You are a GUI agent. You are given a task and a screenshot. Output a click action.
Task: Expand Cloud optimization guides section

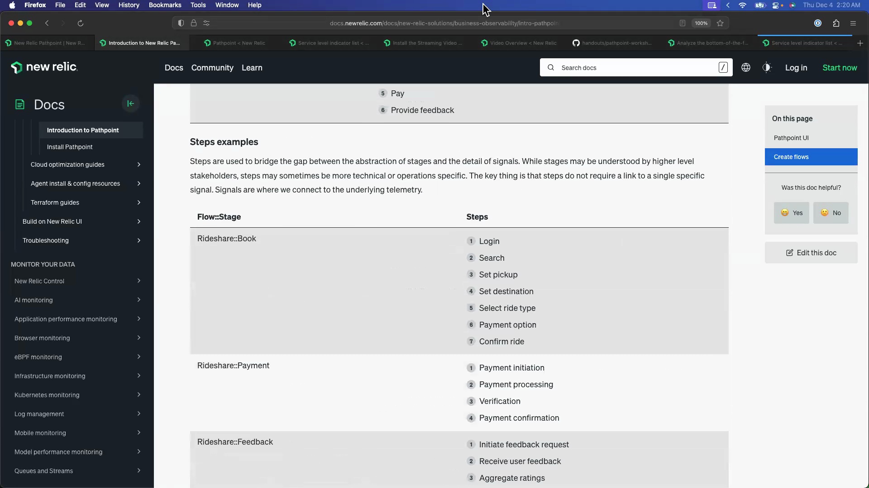tap(138, 164)
